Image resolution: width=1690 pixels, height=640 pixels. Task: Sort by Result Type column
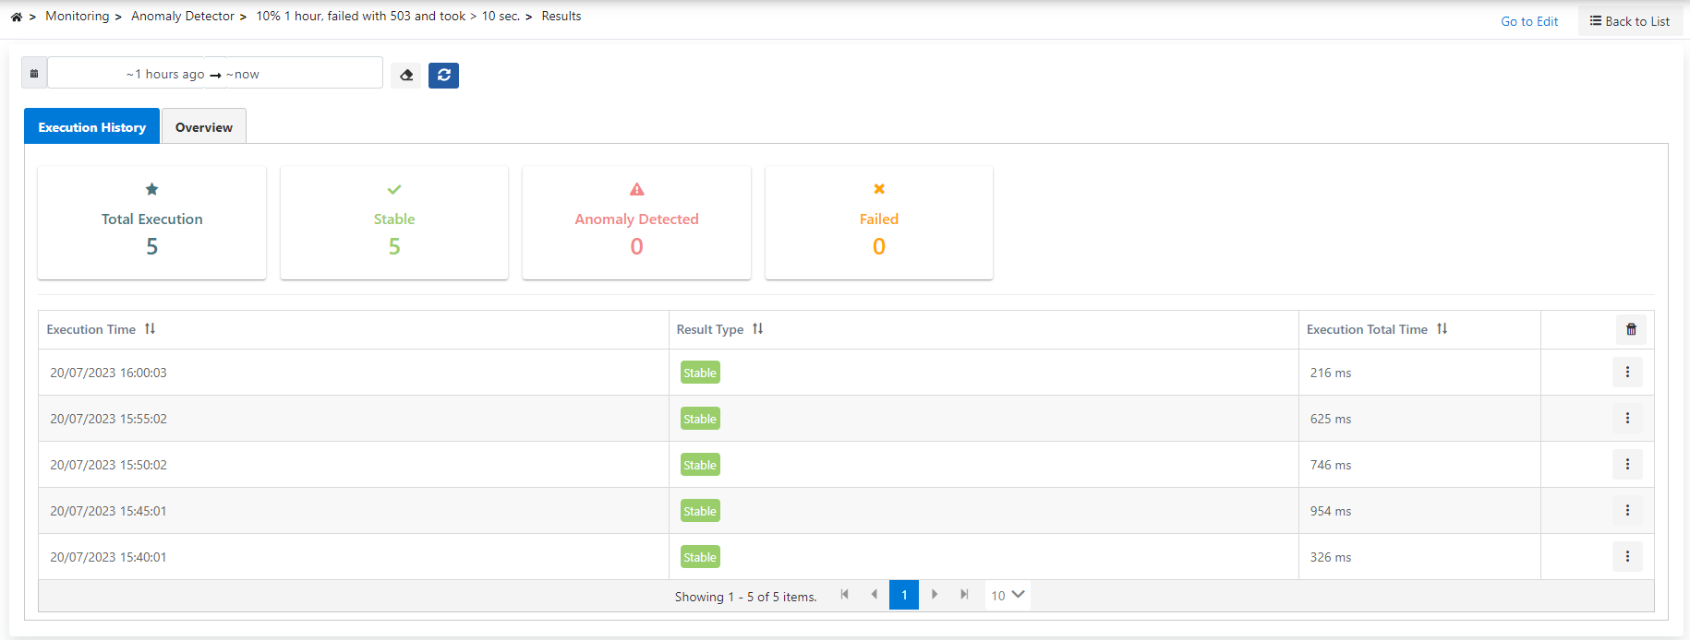point(757,329)
